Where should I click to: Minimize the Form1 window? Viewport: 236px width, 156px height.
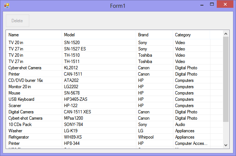[202, 5]
